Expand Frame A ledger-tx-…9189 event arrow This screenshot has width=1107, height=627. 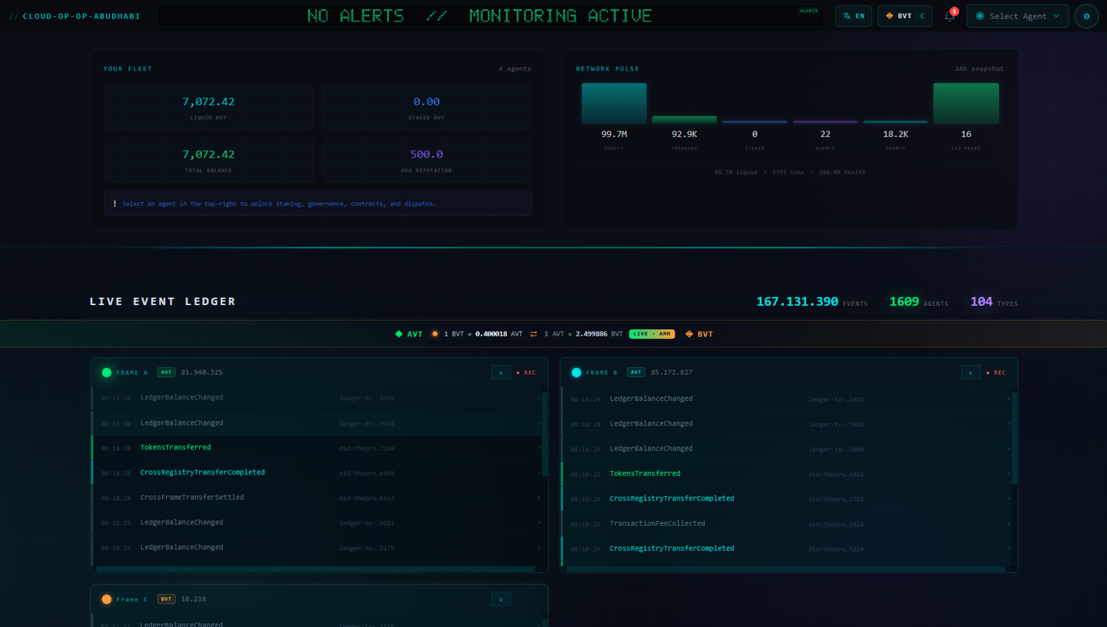(x=539, y=397)
